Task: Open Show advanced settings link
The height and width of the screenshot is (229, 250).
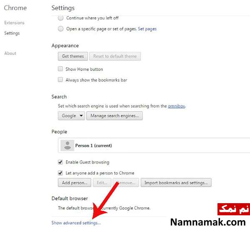Action: (76, 223)
